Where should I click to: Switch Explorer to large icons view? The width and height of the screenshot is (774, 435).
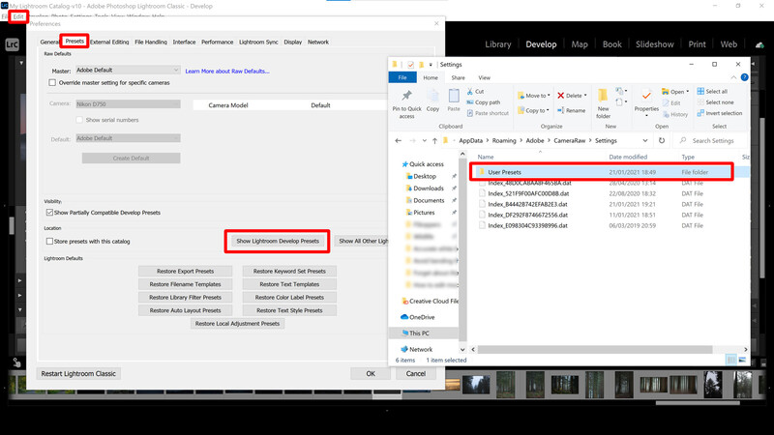(742, 360)
